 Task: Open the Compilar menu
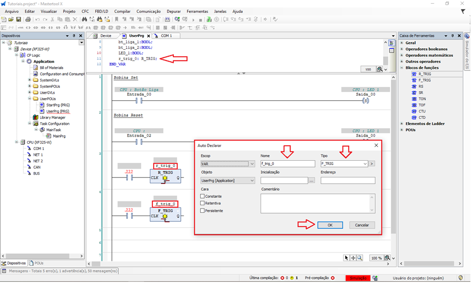coord(122,11)
